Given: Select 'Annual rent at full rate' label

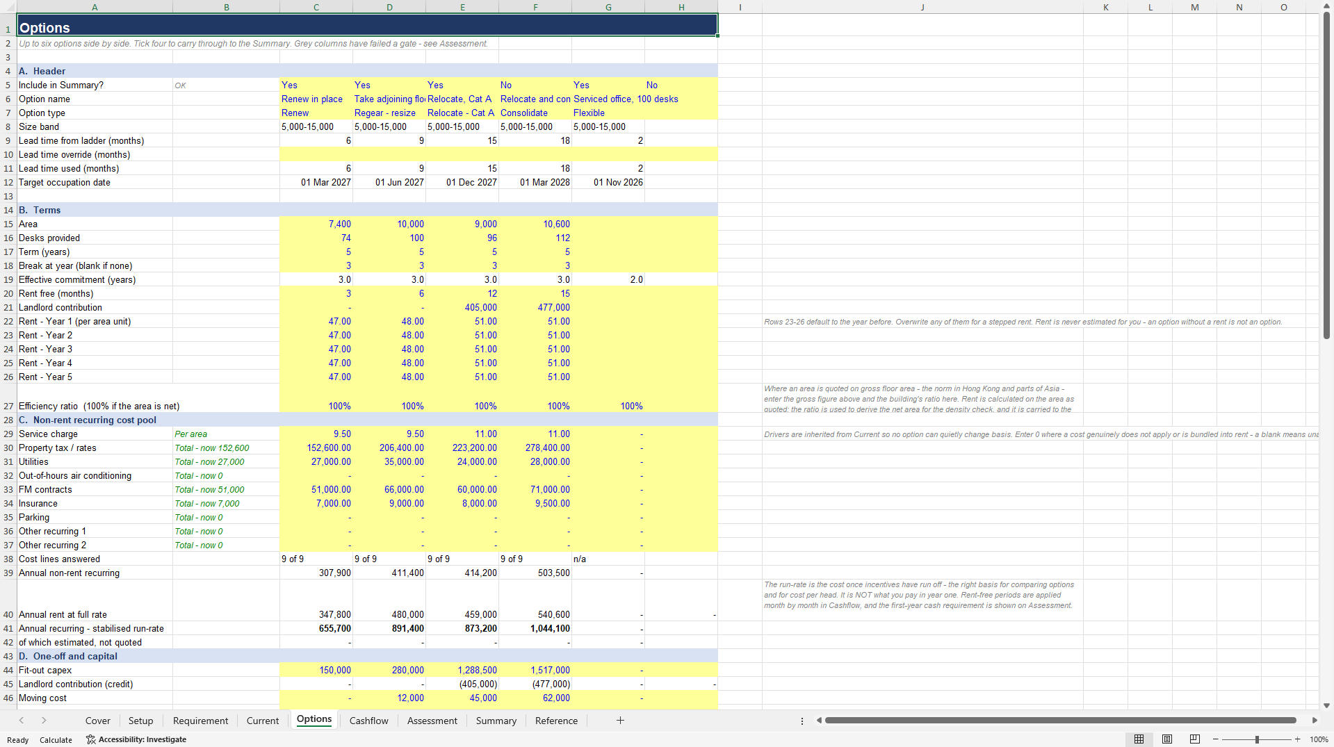Looking at the screenshot, I should [63, 614].
